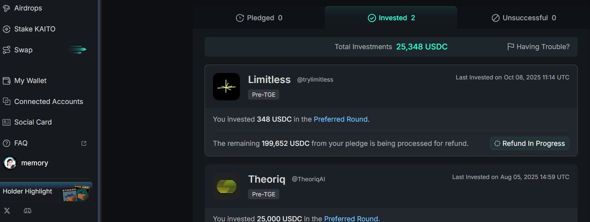Click the X (Twitter) icon
The image size is (590, 222).
7,211
